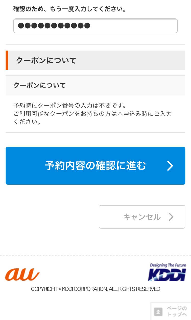The height and width of the screenshot is (320, 191).
Task: Click the white chevron on blue button
Action: coord(170,166)
